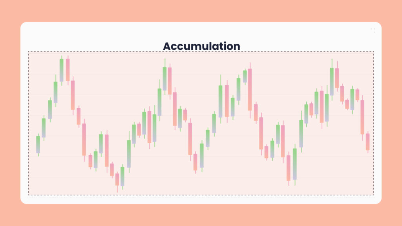This screenshot has height=226, width=402.
Task: Click the tall red candle after second peak
Action: point(170,81)
